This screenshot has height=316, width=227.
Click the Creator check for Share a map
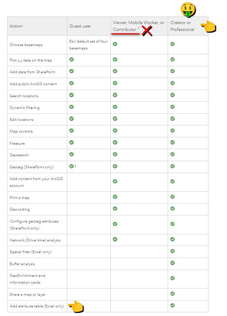pos(172,294)
